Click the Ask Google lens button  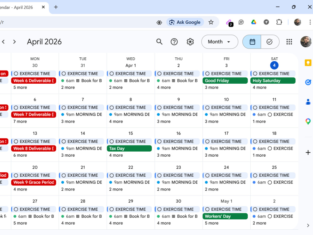[x=185, y=22]
